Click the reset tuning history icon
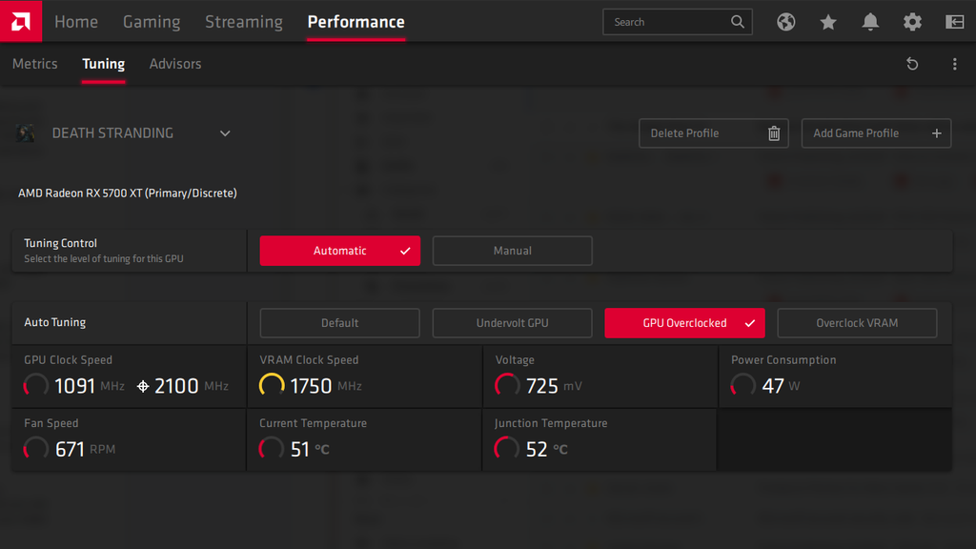The height and width of the screenshot is (549, 976). pos(912,64)
